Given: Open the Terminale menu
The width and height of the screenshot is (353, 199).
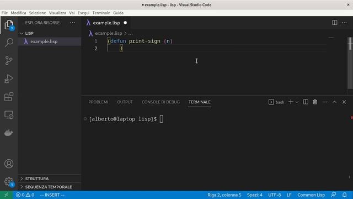Looking at the screenshot, I should click(101, 13).
